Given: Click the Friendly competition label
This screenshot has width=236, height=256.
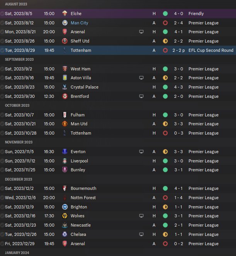Looking at the screenshot, I should (196, 14).
